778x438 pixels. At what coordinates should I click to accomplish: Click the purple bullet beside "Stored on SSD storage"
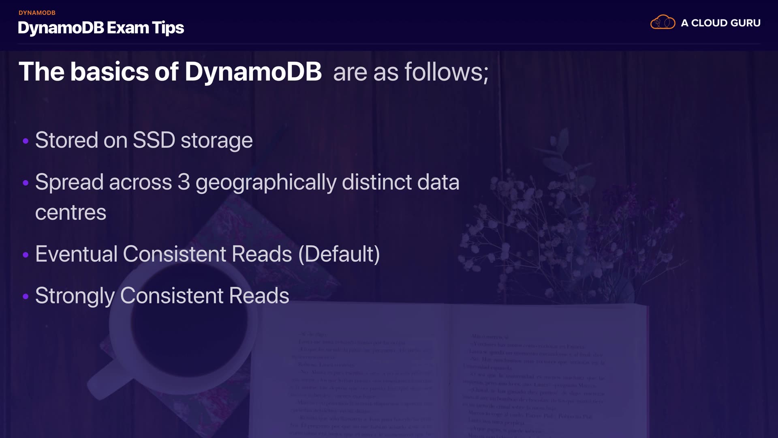[26, 141]
